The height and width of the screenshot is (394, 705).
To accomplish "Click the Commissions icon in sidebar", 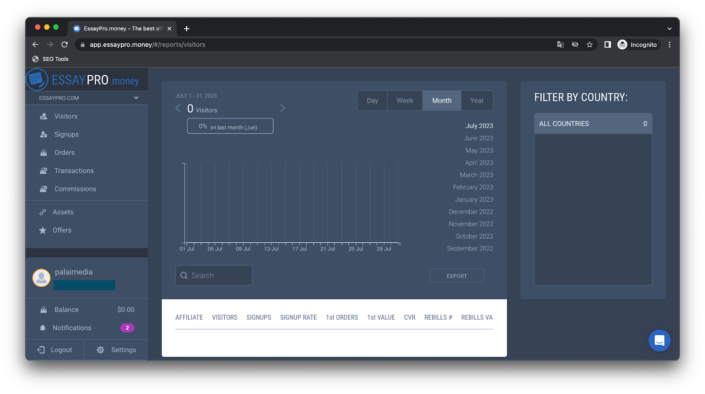I will tap(44, 189).
